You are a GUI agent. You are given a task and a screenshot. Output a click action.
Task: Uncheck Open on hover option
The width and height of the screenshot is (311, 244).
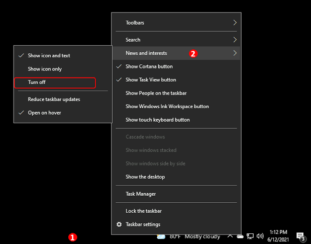[x=63, y=113]
